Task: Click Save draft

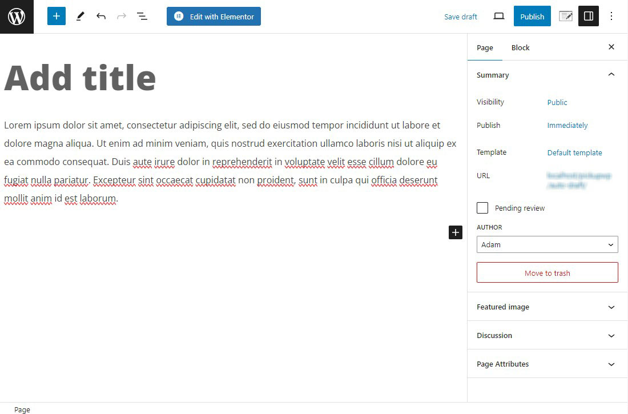Action: click(x=461, y=17)
